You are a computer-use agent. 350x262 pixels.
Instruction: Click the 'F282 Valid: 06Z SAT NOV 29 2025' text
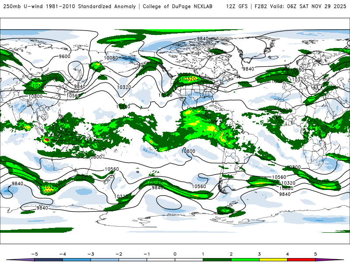pyautogui.click(x=301, y=7)
